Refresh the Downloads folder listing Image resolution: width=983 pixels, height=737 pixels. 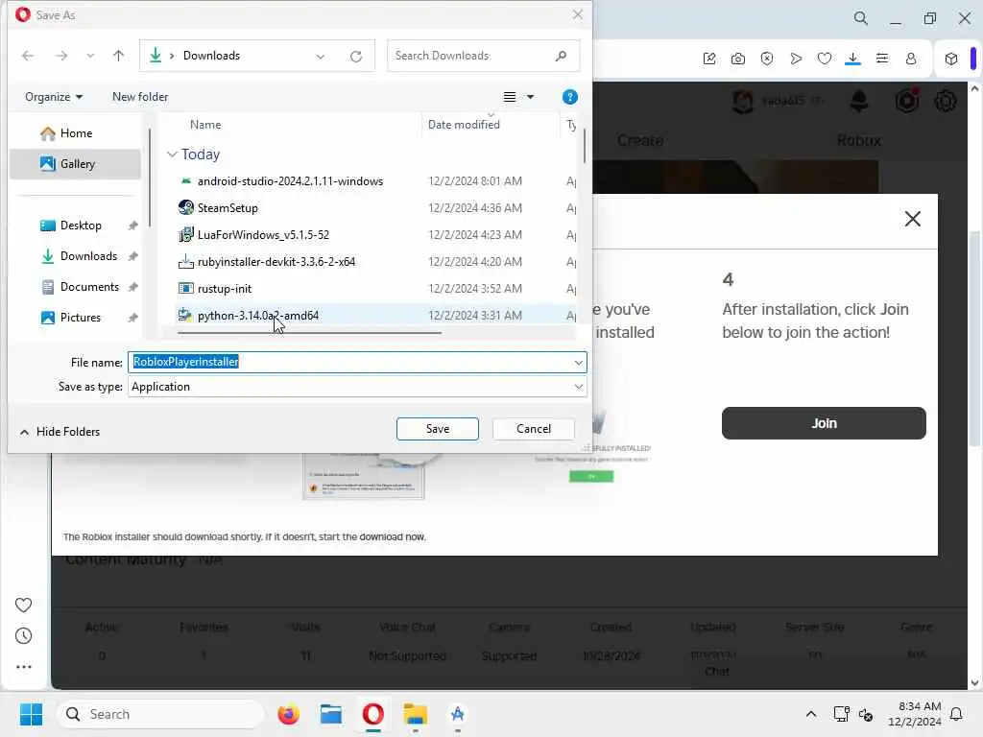(x=356, y=57)
